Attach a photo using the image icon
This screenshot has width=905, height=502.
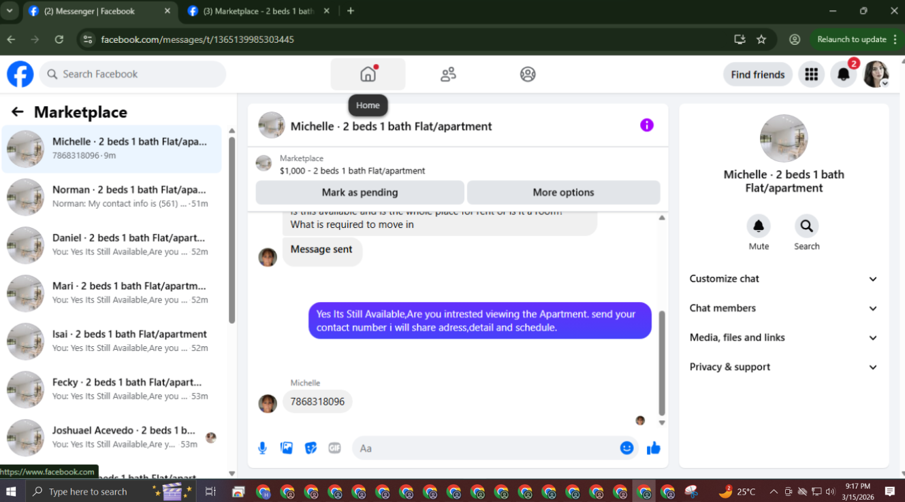click(287, 448)
